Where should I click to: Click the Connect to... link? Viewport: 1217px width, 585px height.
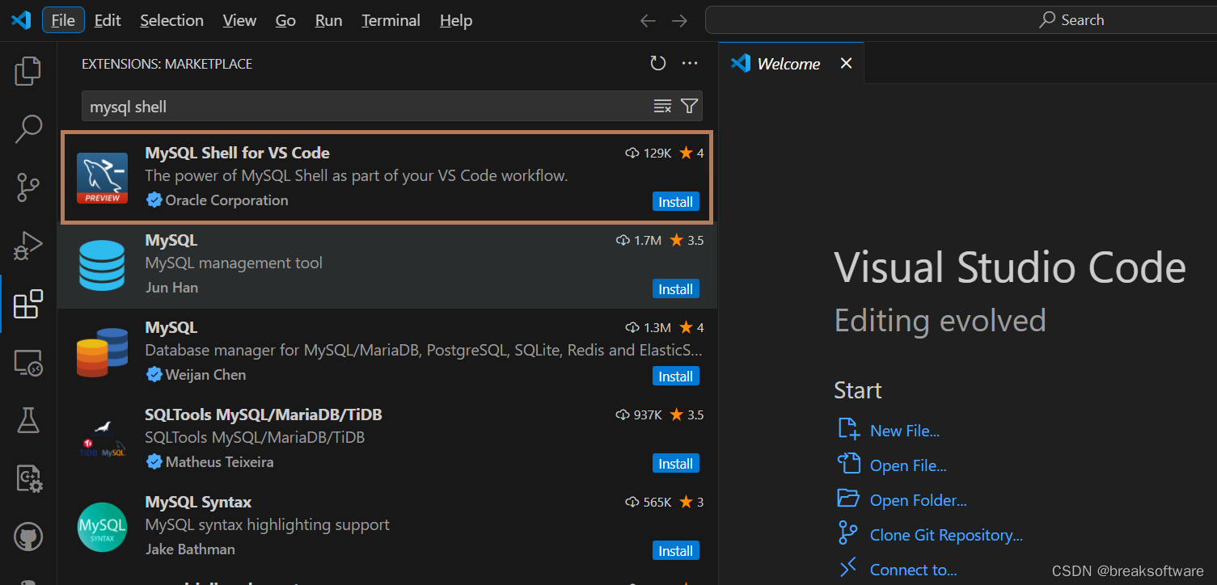pos(913,570)
